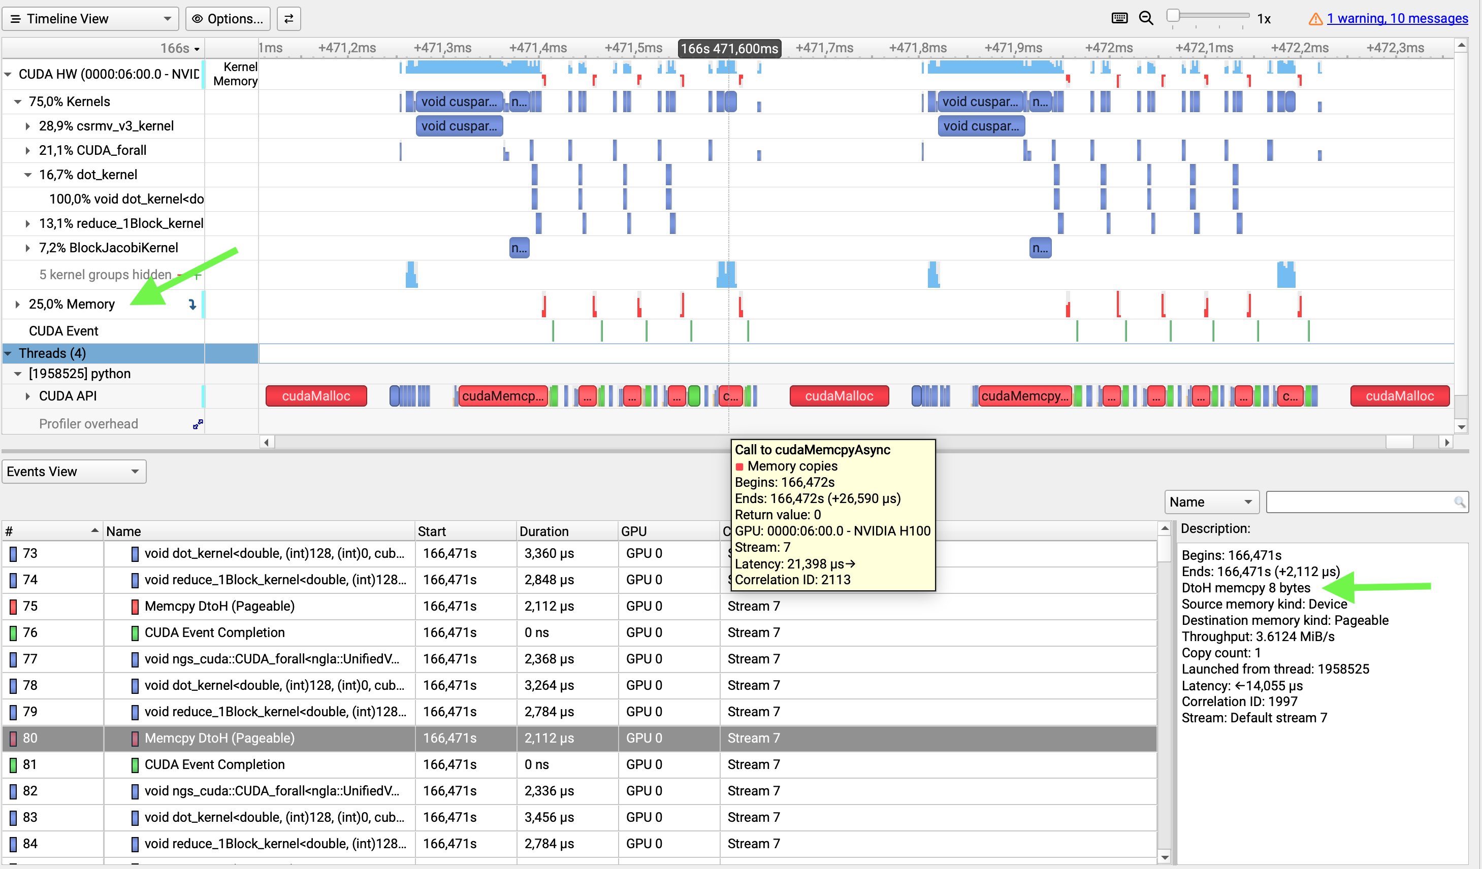Screen dimensions: 1482x869
Task: Collapse the Threads (4) section
Action: (8, 353)
